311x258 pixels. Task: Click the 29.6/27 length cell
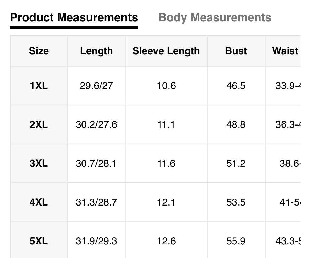tap(96, 86)
